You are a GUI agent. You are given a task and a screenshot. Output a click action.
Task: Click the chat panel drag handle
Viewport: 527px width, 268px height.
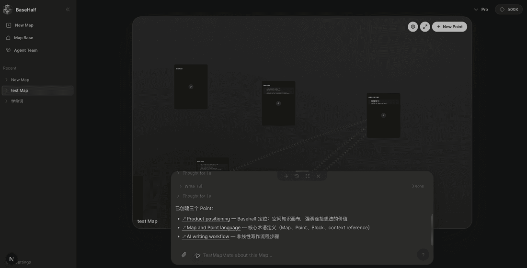tap(302, 171)
